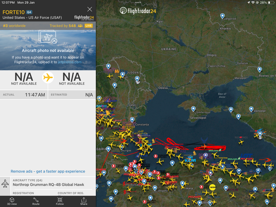This screenshot has width=276, height=207.
Task: Tap the Tracked by 548 label
Action: coord(63,26)
